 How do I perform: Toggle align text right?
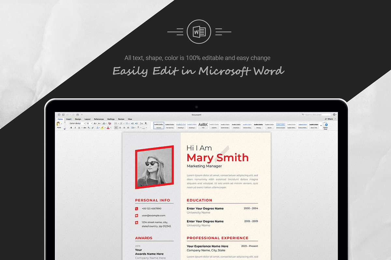124,127
